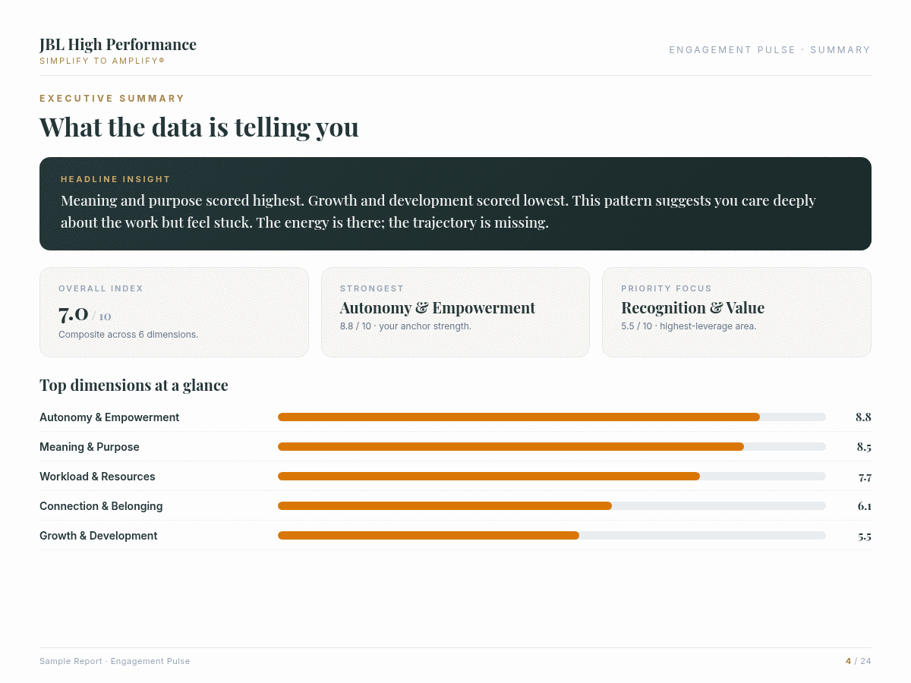Click the 5.5 / 10 highest-leverage caption

pyautogui.click(x=689, y=326)
